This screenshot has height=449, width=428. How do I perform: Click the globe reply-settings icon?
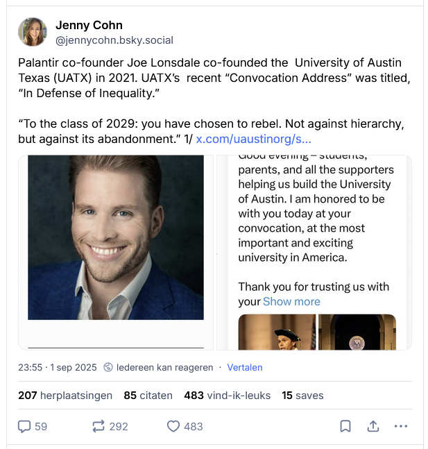(109, 367)
